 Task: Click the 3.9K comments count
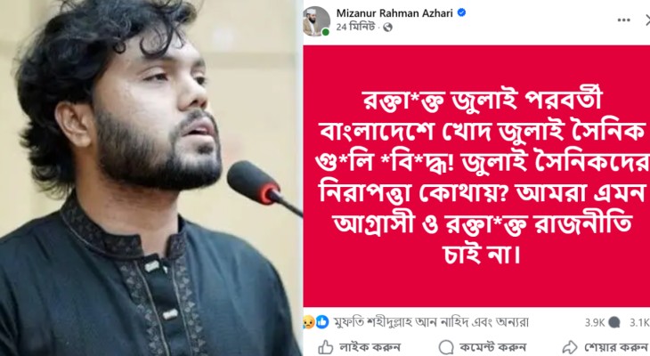tap(595, 322)
